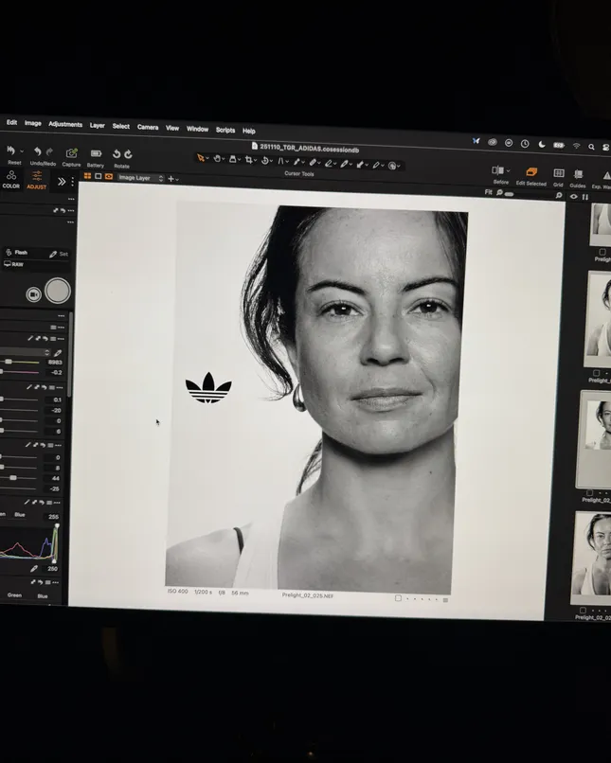
Task: Tick the checkbox under first browser thumbnail
Action: pyautogui.click(x=602, y=252)
